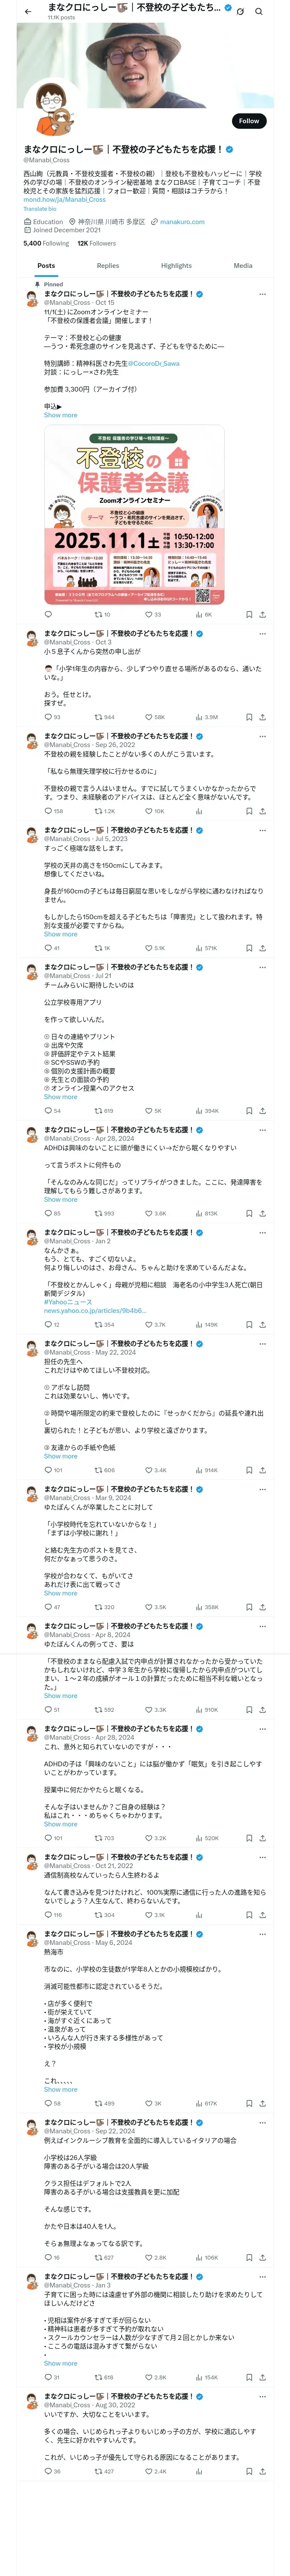This screenshot has height=2576, width=290.
Task: Open the more menu on the pinned post
Action: point(262,295)
